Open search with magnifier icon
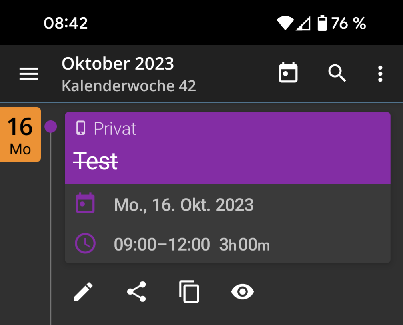403x325 pixels. pos(337,74)
